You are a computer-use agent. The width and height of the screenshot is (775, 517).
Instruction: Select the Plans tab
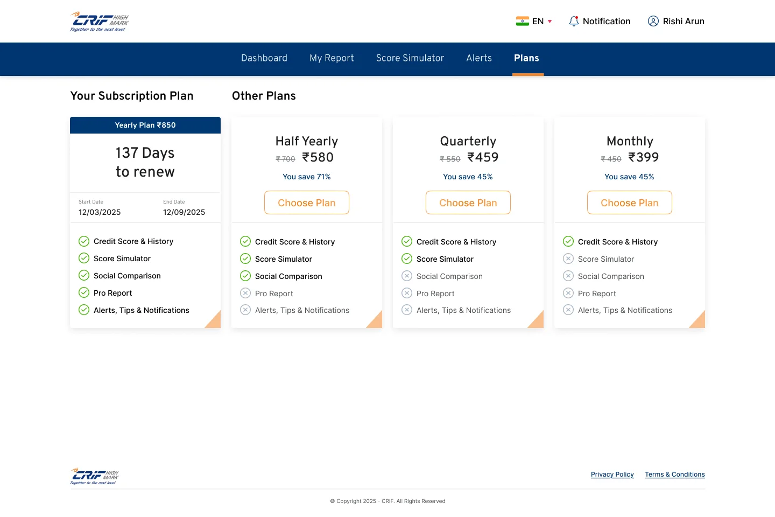(x=526, y=58)
